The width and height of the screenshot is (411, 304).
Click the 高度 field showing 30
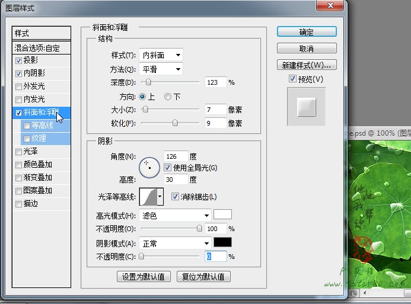[x=176, y=180]
